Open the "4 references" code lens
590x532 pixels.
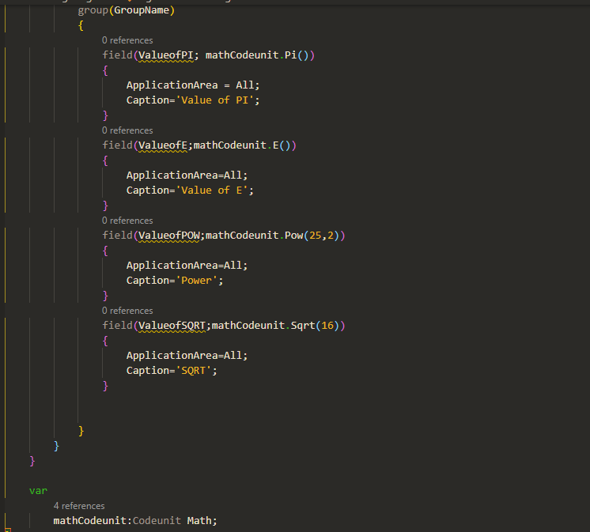[x=79, y=506]
